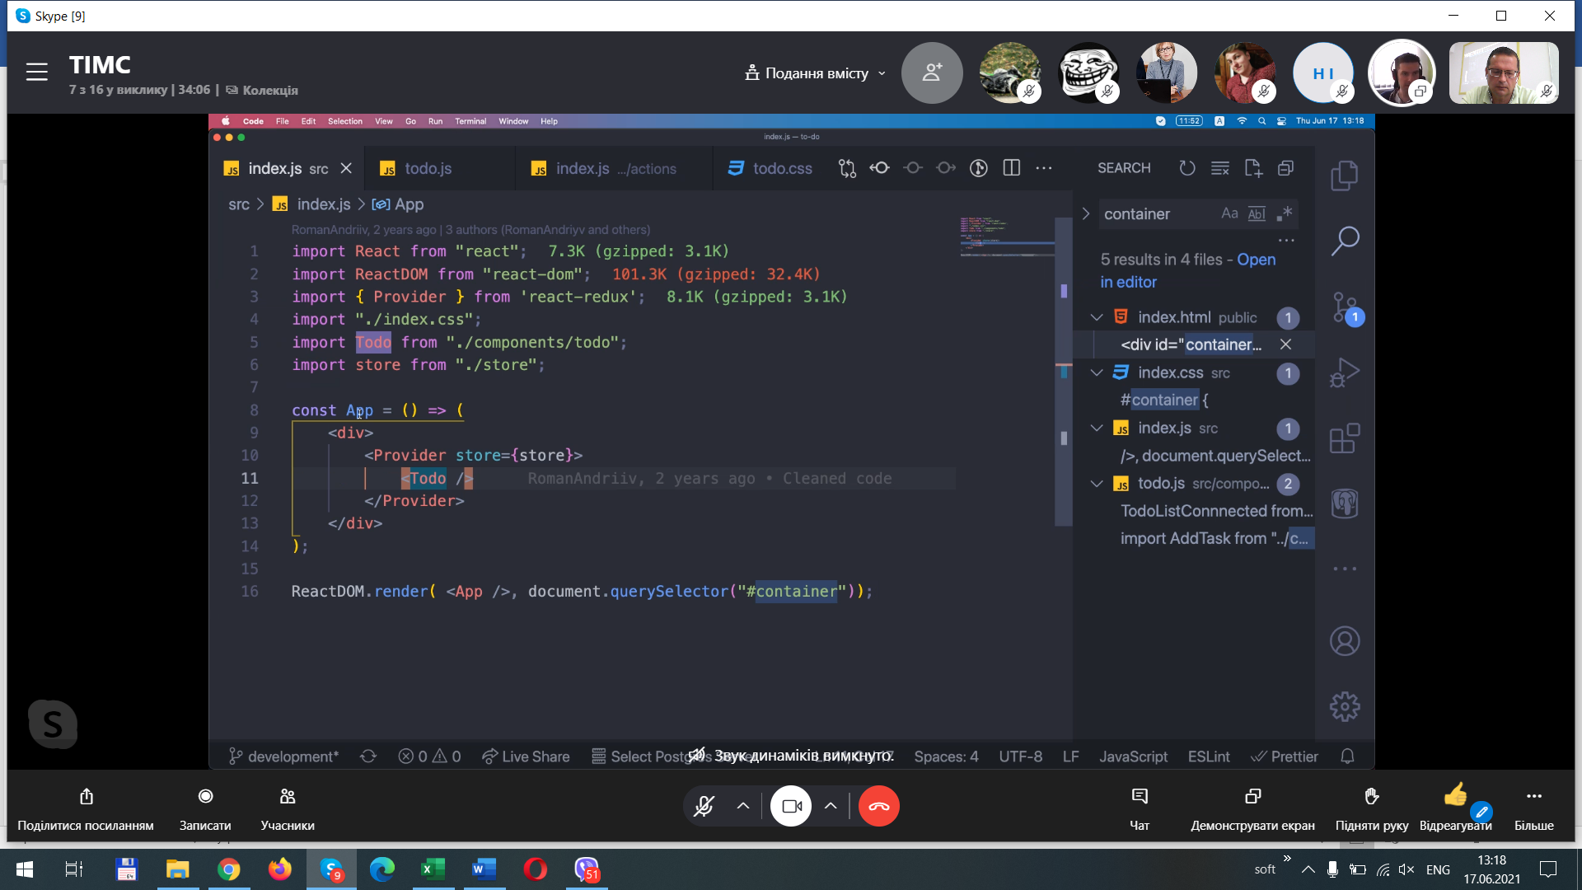Open Search in VS Code activity bar

[1345, 241]
